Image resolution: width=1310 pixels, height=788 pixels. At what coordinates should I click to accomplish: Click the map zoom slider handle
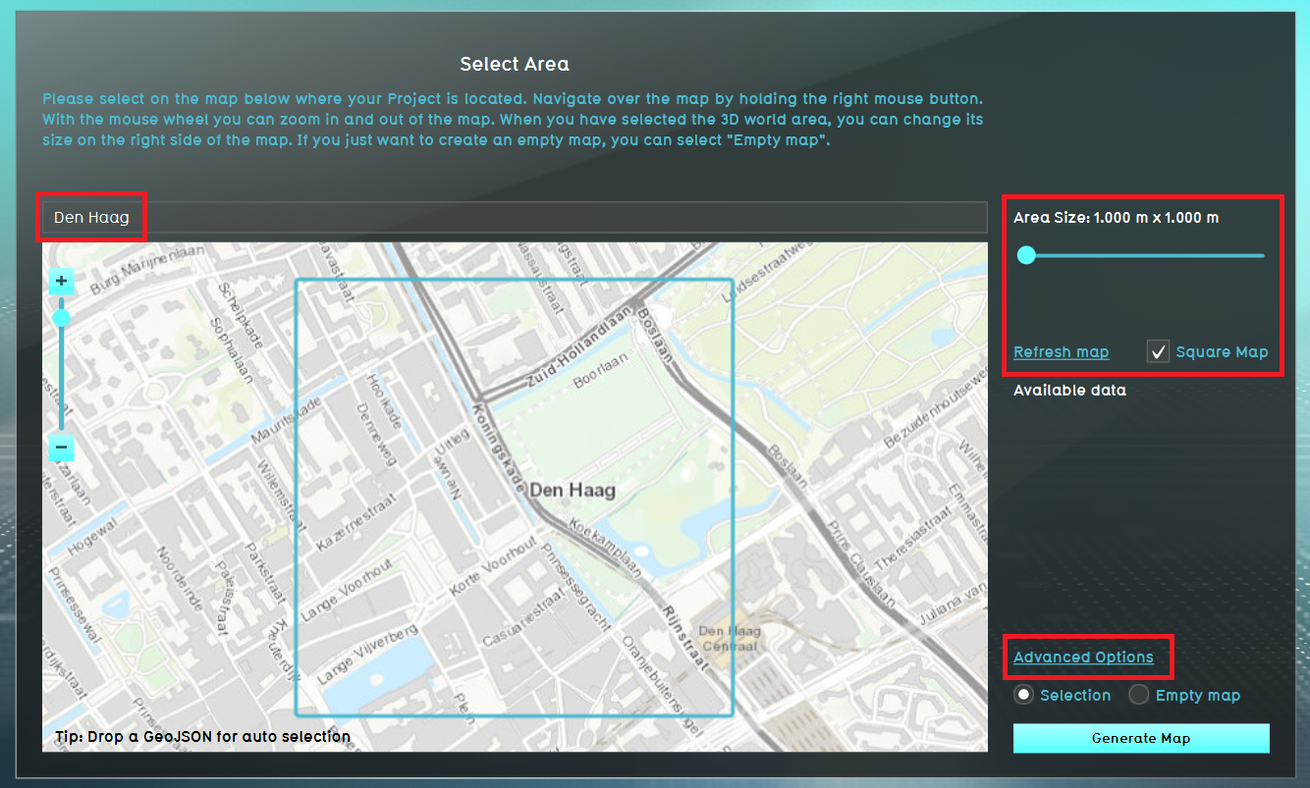[61, 318]
